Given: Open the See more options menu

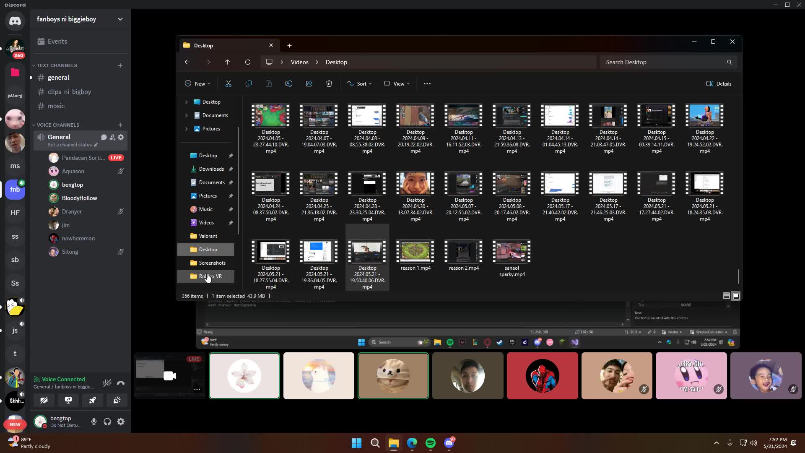Looking at the screenshot, I should click(427, 83).
